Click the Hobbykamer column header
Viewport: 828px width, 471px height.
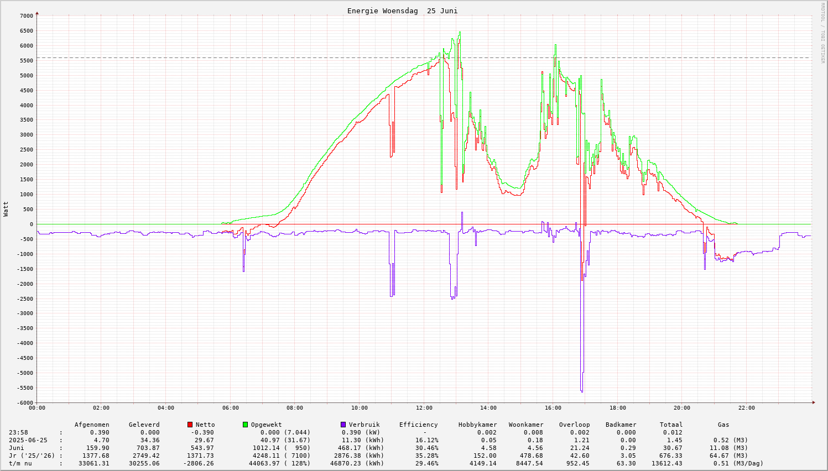[x=477, y=425]
